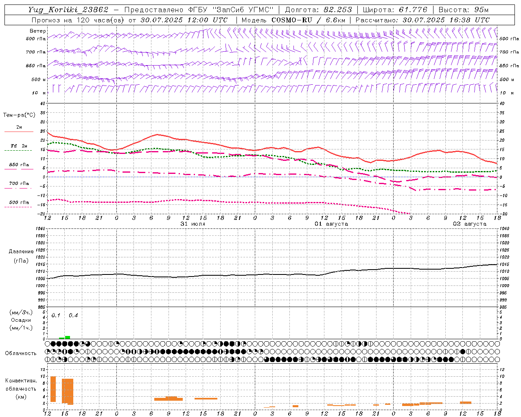Select the Высота: 95м header entry
This screenshot has width=521, height=417.
[464, 10]
